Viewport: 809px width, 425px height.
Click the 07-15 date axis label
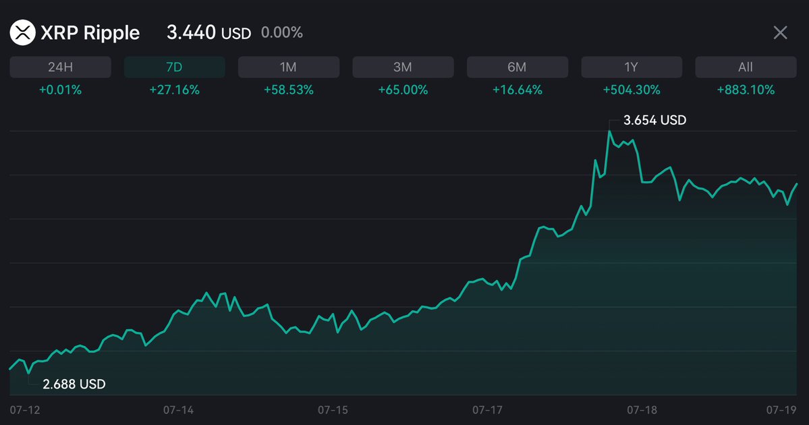333,410
